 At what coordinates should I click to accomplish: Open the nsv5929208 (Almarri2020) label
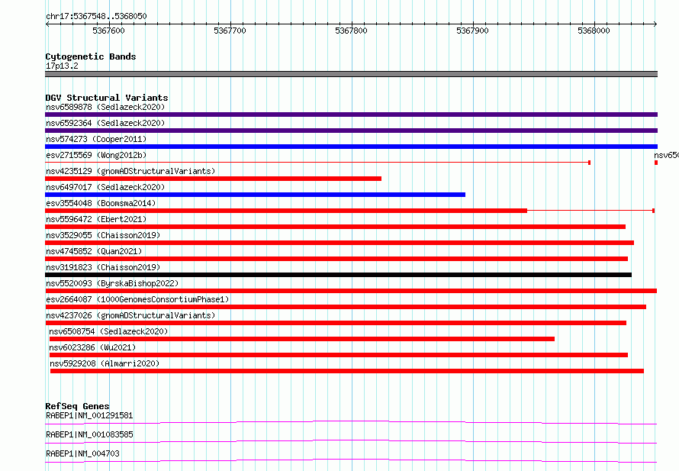(x=105, y=363)
